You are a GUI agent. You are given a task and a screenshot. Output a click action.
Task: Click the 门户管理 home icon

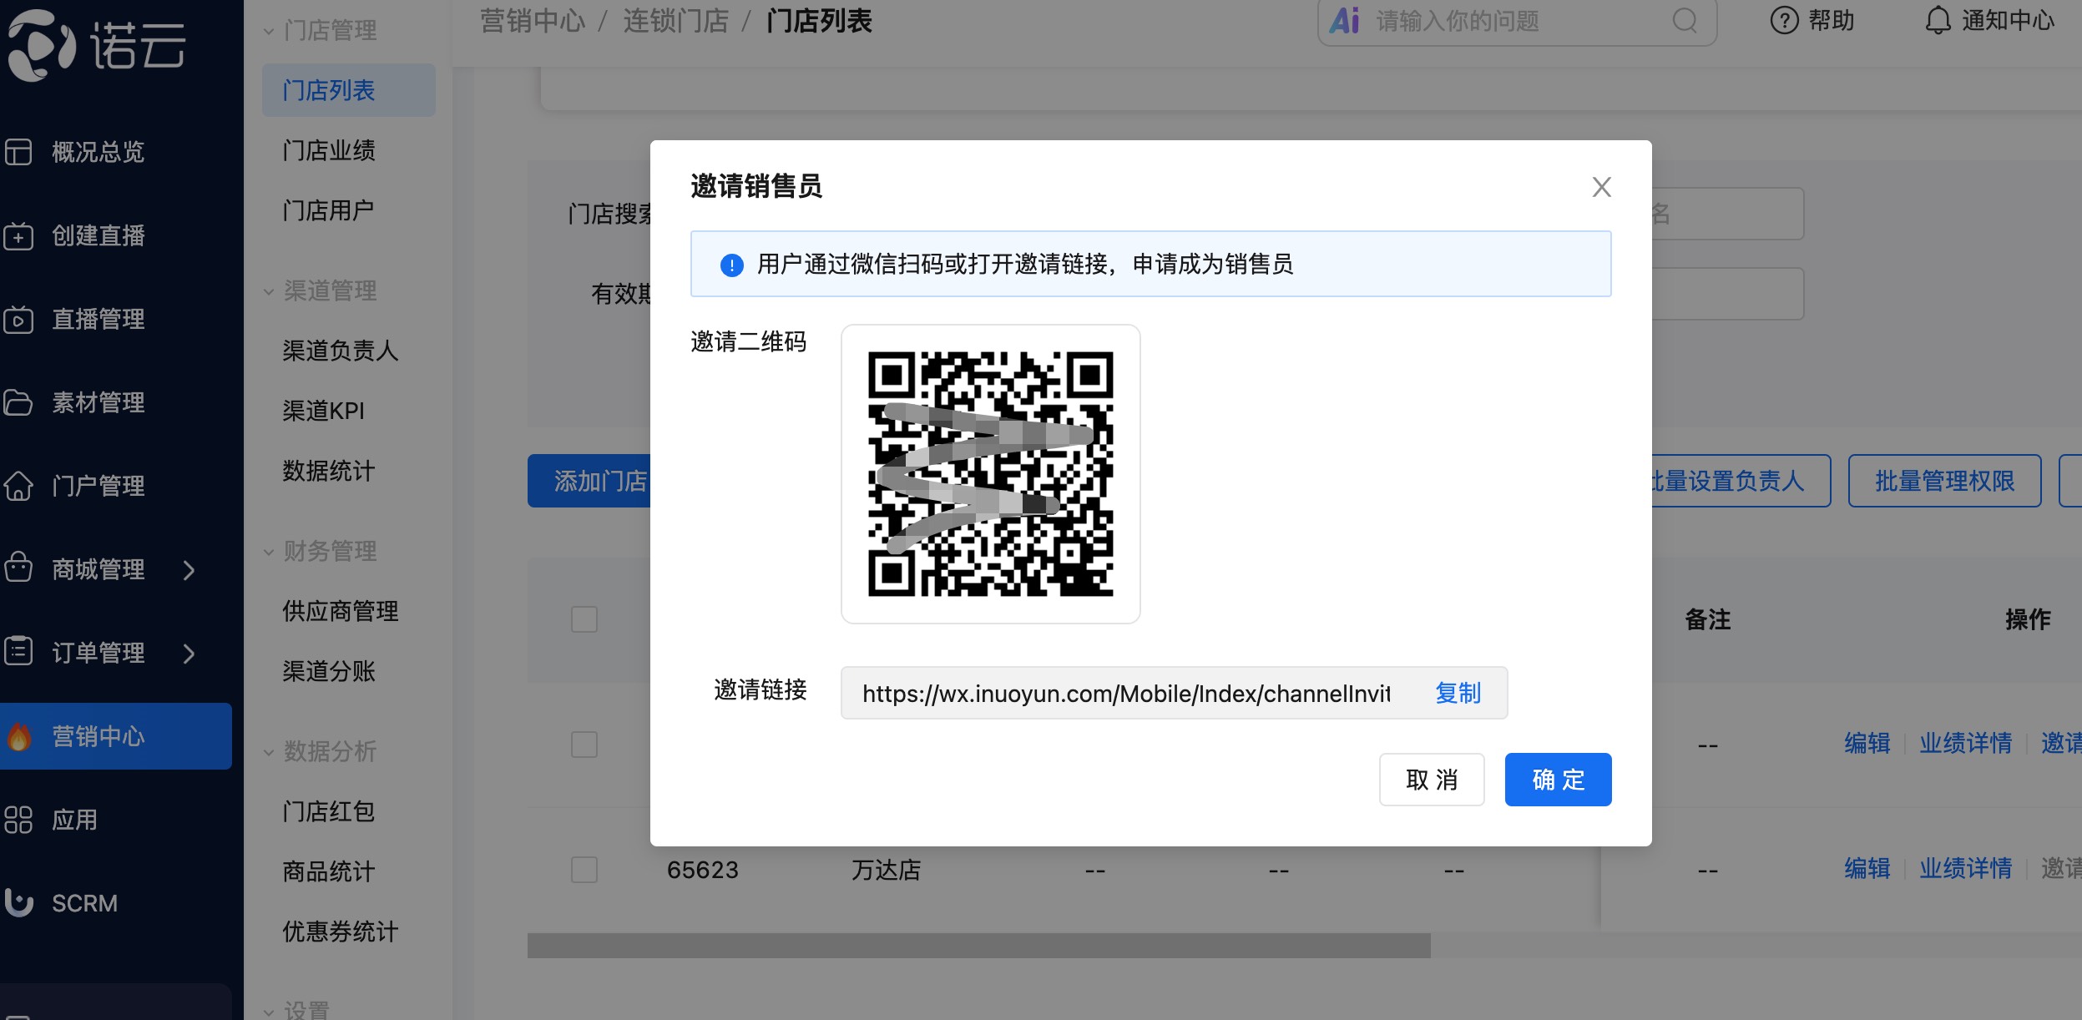(x=18, y=486)
